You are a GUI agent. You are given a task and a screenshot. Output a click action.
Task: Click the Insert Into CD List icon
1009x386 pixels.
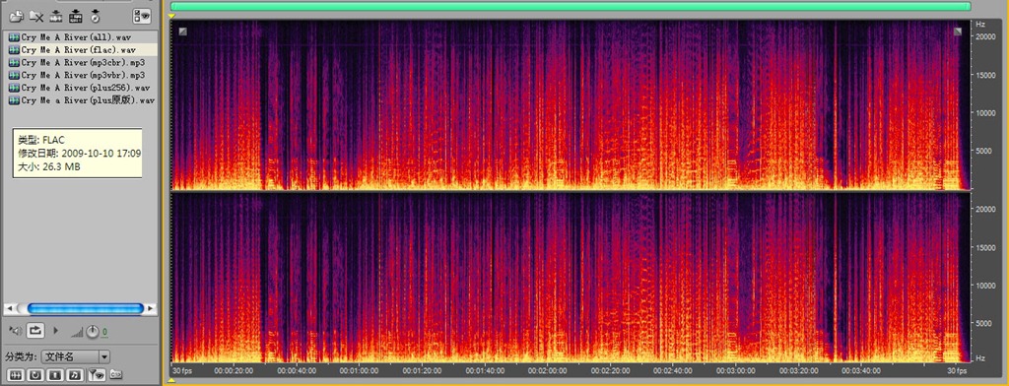pyautogui.click(x=76, y=16)
